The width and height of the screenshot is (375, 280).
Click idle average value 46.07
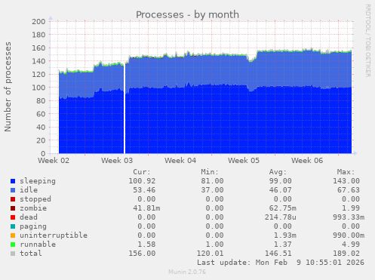(280, 190)
